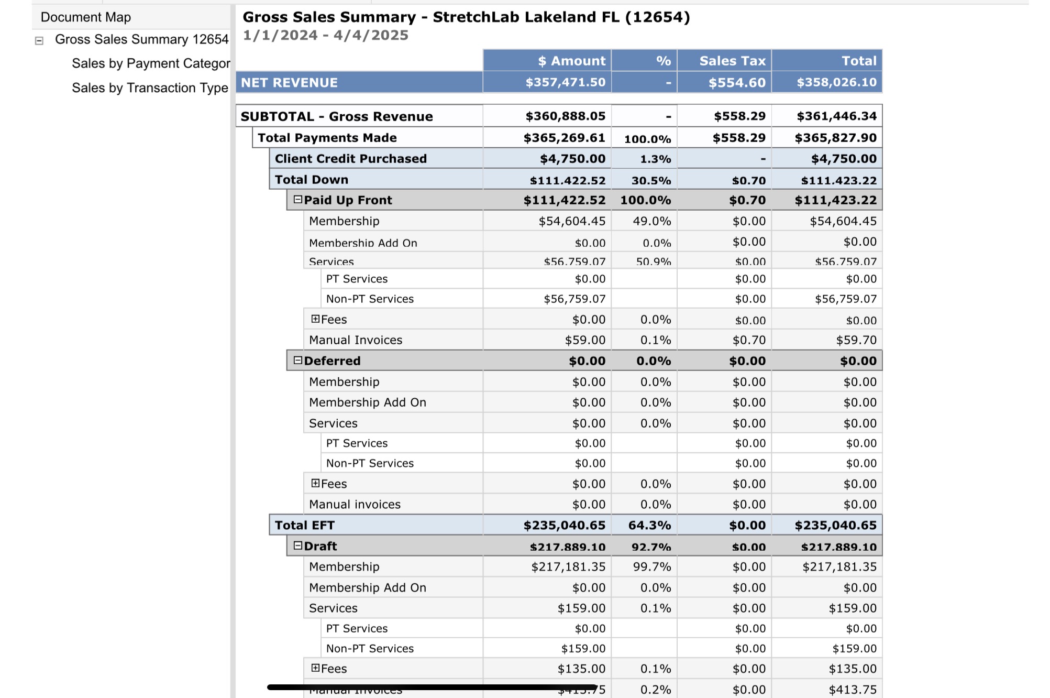
Task: Click the Document Map header
Action: (x=86, y=17)
